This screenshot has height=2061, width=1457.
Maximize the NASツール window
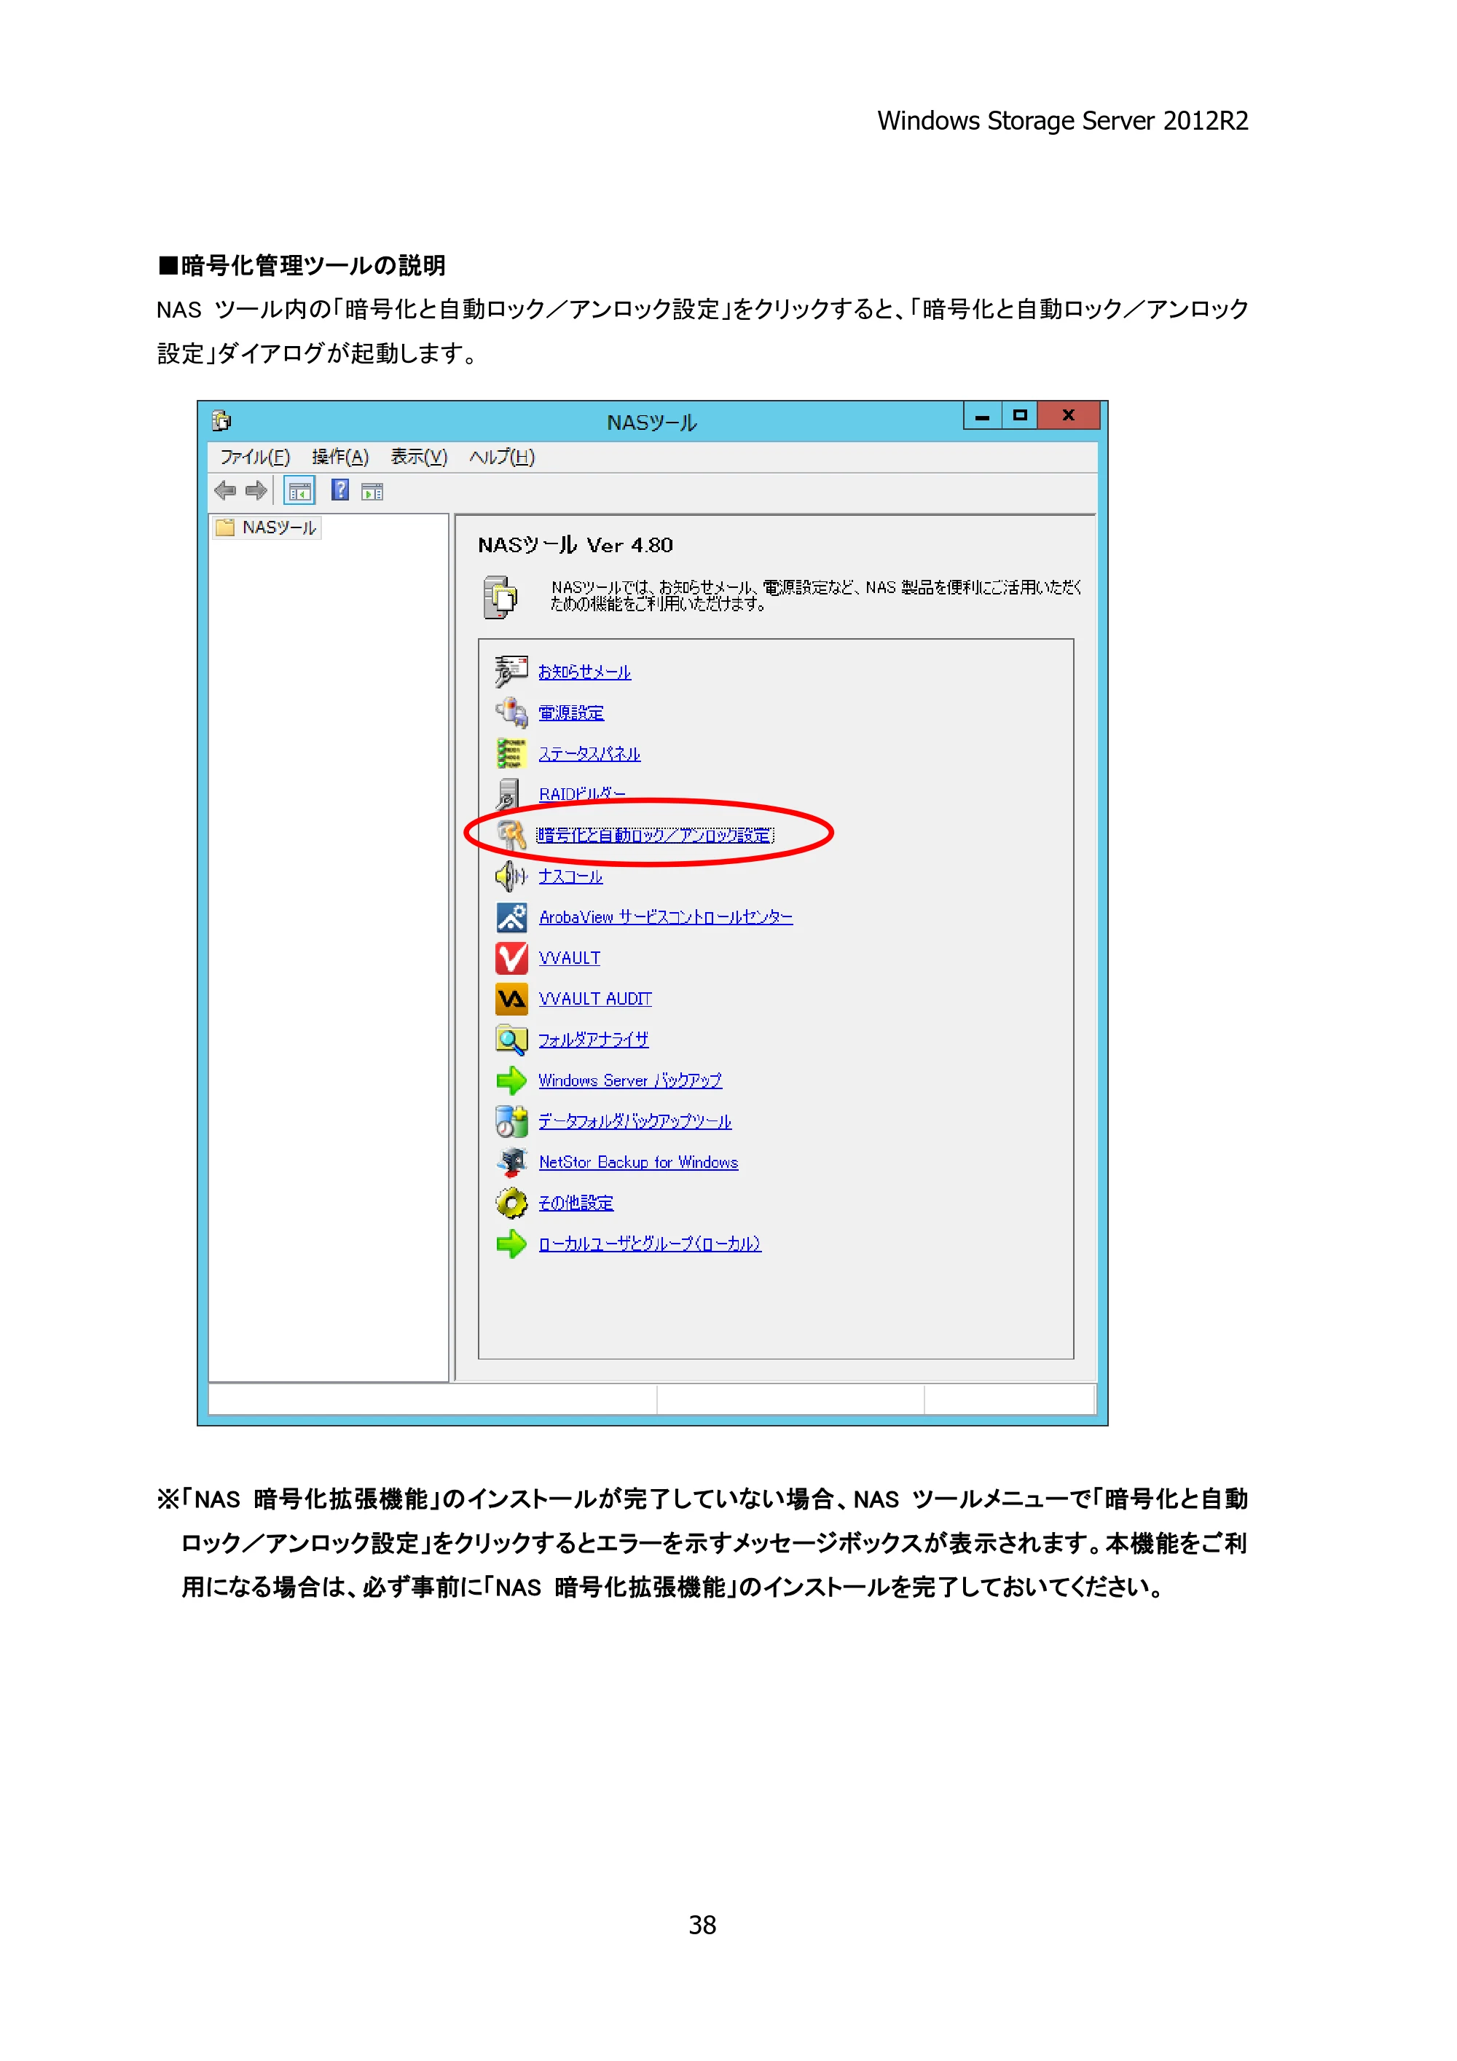1020,415
